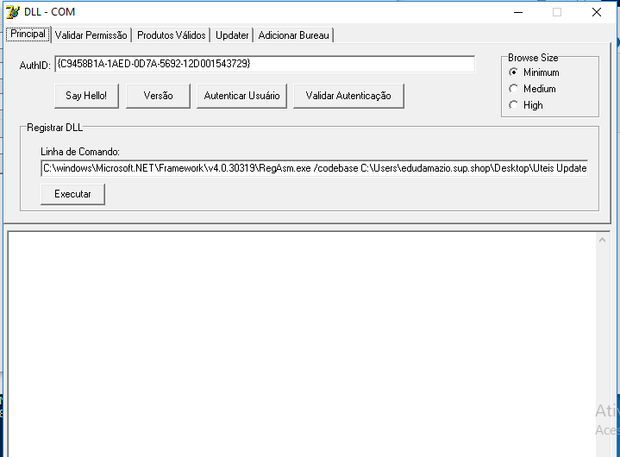
Task: Open the Adicionar Bureau tab
Action: [x=294, y=35]
